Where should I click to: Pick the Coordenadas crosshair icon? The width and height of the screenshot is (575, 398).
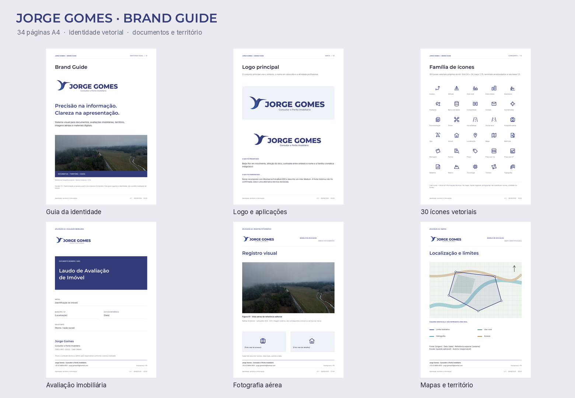(512, 104)
